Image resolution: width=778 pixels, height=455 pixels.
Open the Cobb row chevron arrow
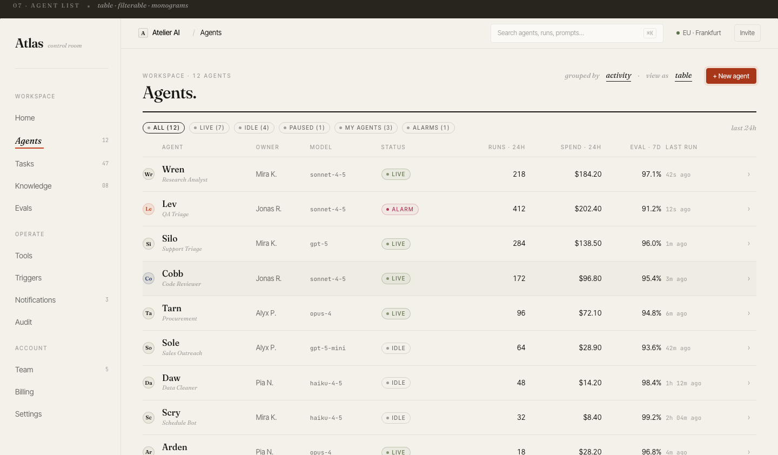tap(748, 278)
